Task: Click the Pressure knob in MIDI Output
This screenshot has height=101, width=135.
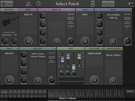Action: (24, 63)
